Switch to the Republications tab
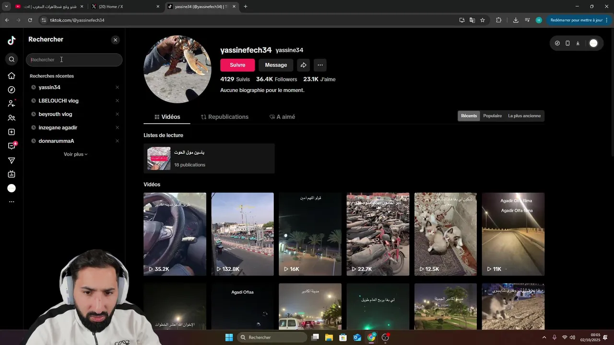This screenshot has width=614, height=345. click(224, 117)
